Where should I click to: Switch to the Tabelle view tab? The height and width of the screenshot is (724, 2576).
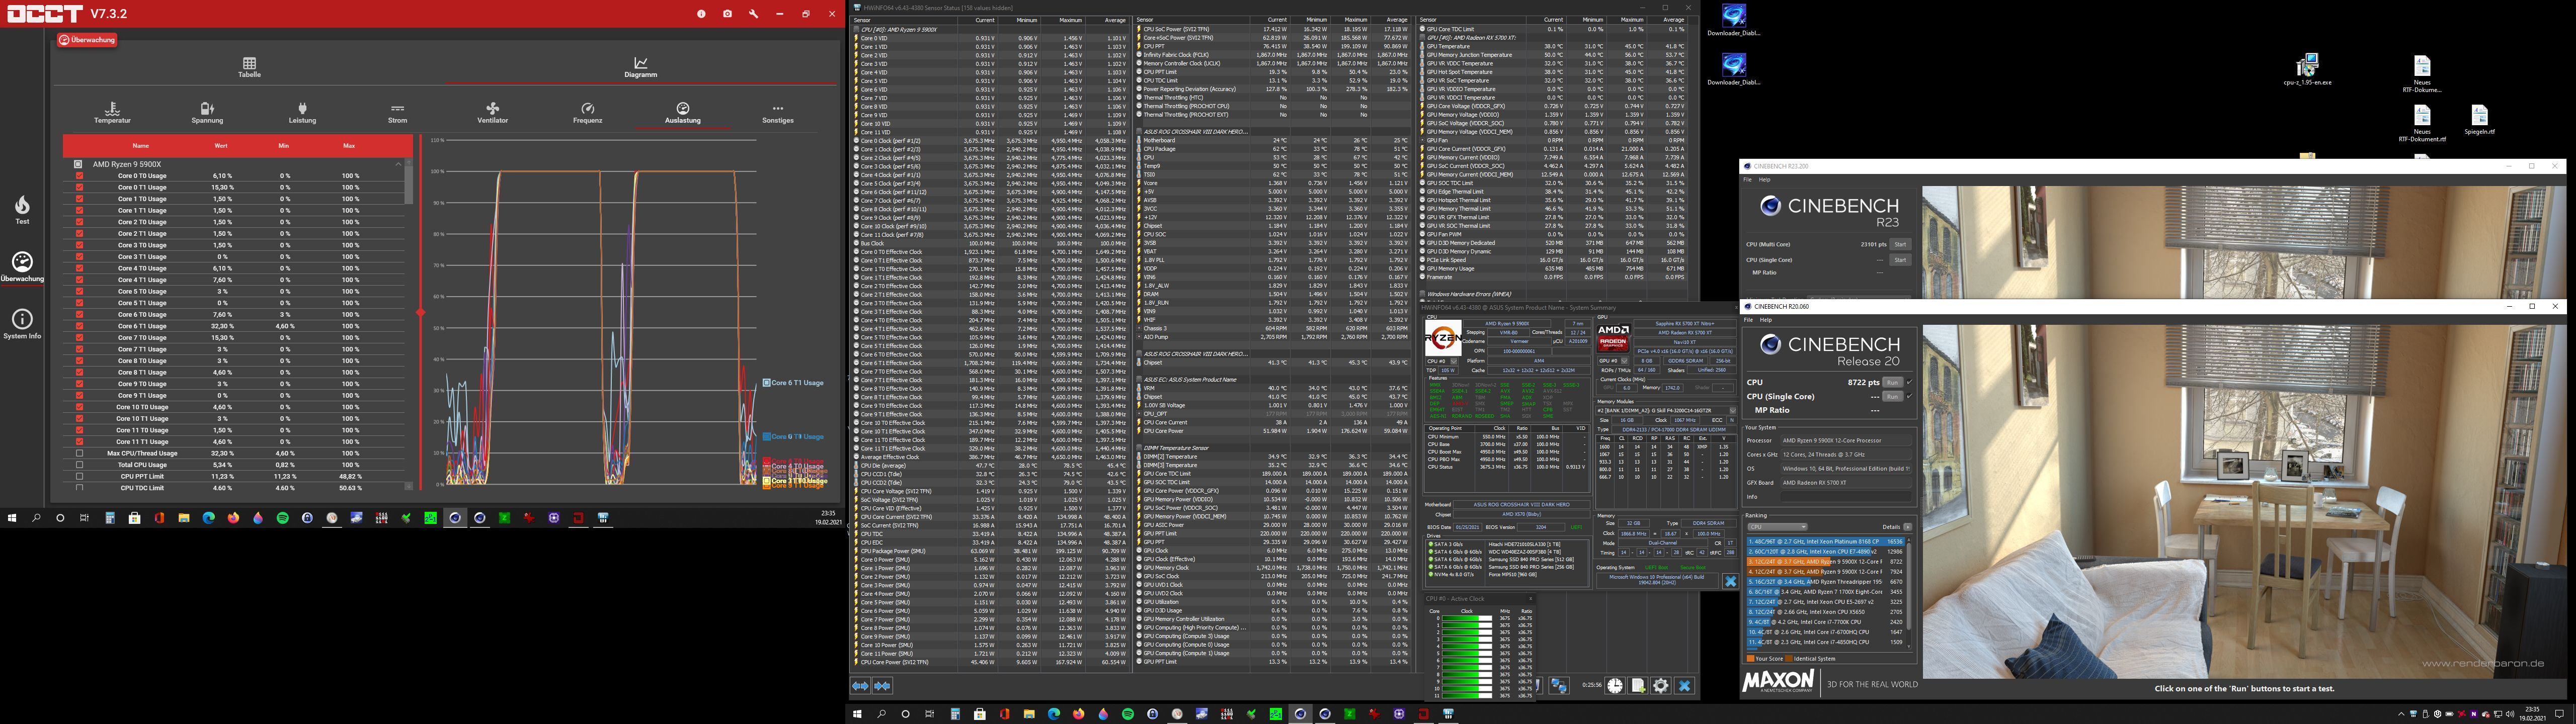click(249, 67)
